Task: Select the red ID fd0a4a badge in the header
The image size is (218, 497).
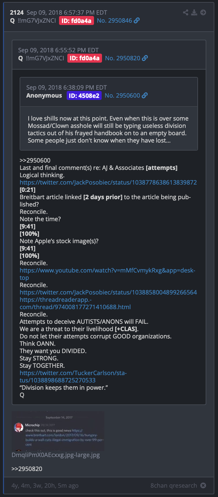Action: pyautogui.click(x=77, y=21)
